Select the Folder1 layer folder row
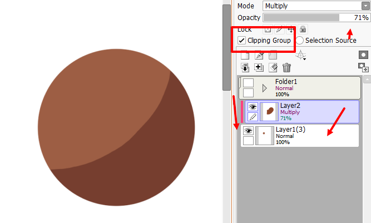 [x=300, y=88]
